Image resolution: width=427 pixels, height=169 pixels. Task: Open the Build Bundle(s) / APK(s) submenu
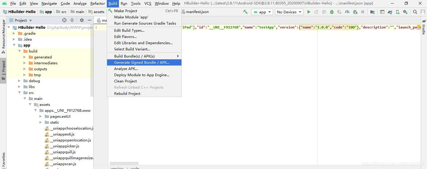pos(144,56)
